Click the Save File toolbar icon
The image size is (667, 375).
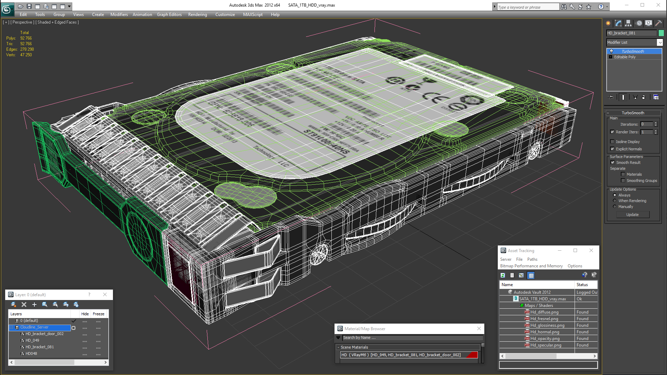(x=29, y=6)
